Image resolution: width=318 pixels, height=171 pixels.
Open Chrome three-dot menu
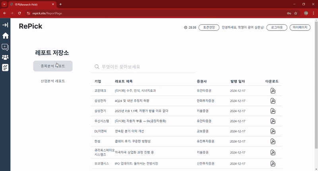click(313, 13)
